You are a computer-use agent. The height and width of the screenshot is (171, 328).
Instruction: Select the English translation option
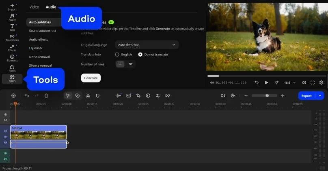tap(117, 55)
